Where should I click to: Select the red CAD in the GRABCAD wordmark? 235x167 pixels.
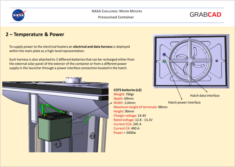click(x=215, y=15)
